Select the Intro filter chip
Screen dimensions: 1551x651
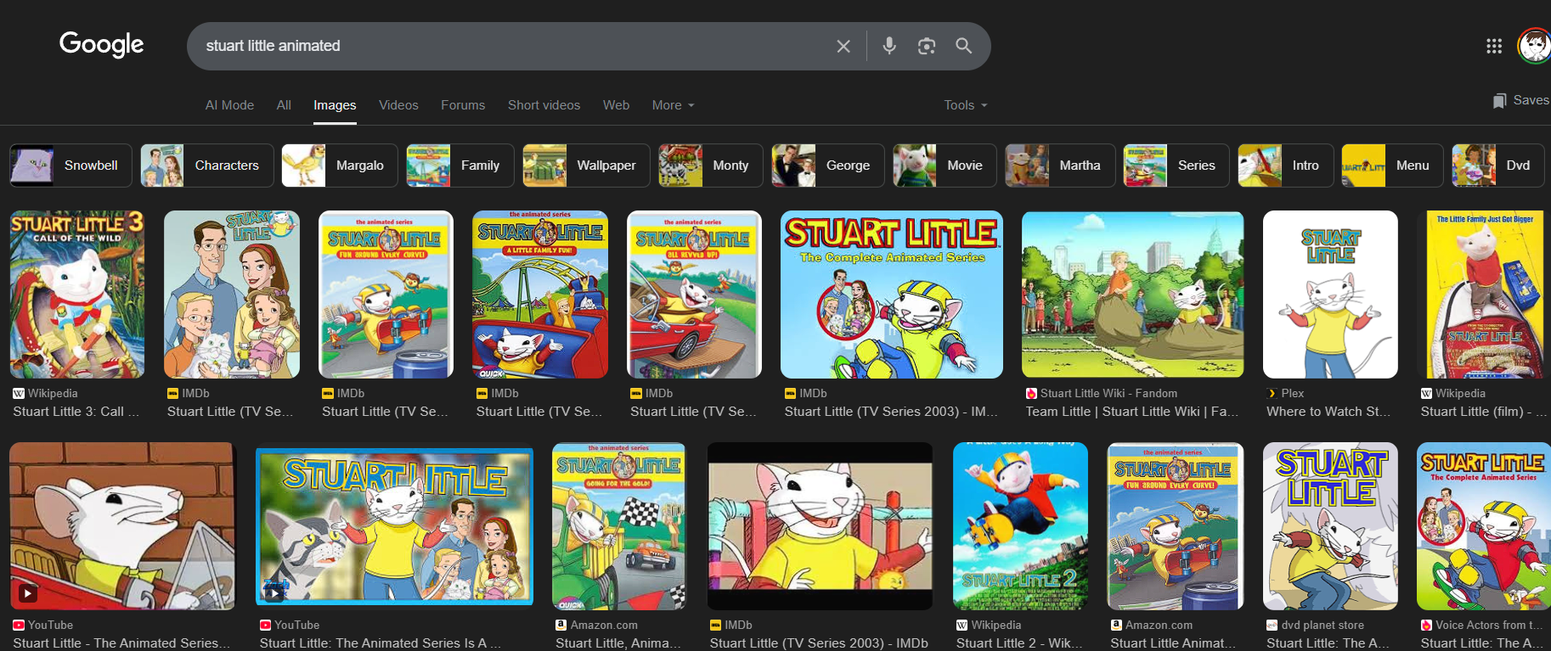(x=1286, y=166)
